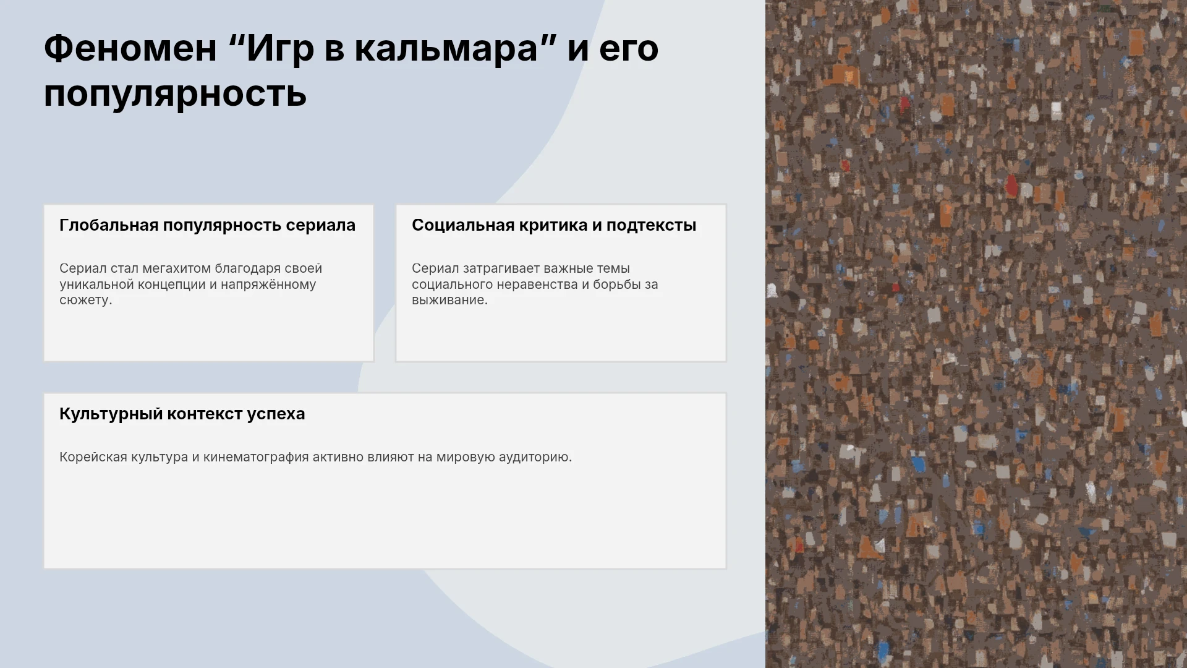
Task: Click the word 'сюжету.' in the first card
Action: 85,300
